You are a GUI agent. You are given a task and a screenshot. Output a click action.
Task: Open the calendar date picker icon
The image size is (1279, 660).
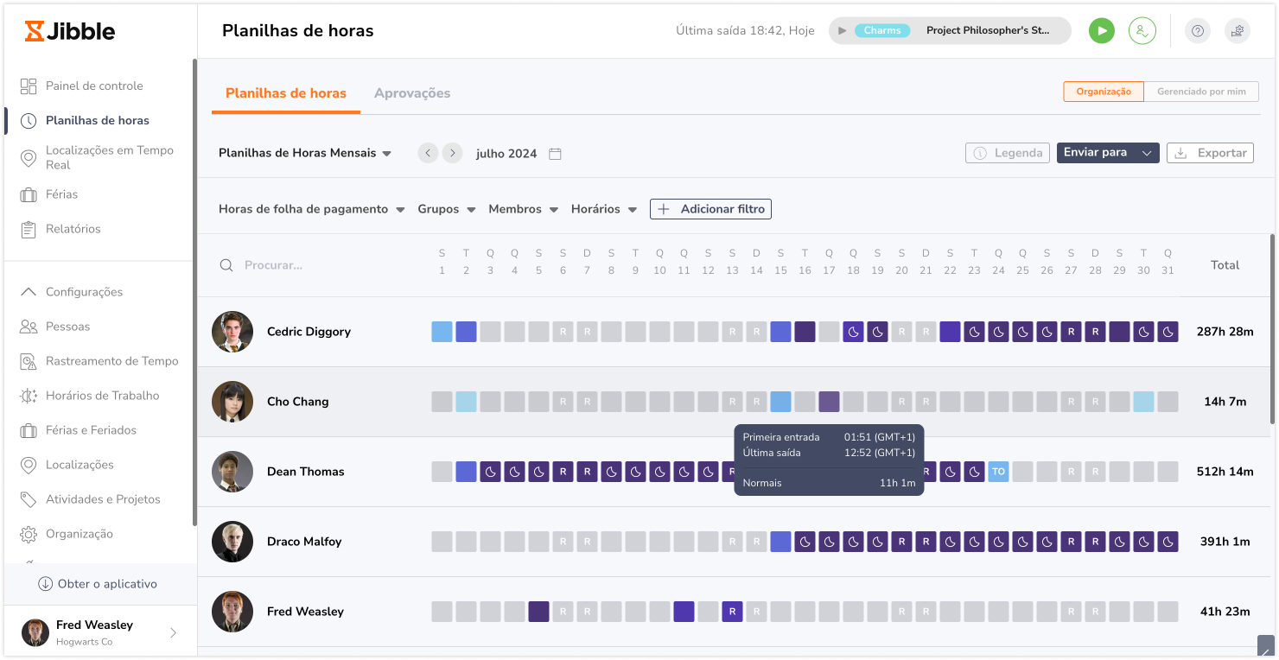556,154
